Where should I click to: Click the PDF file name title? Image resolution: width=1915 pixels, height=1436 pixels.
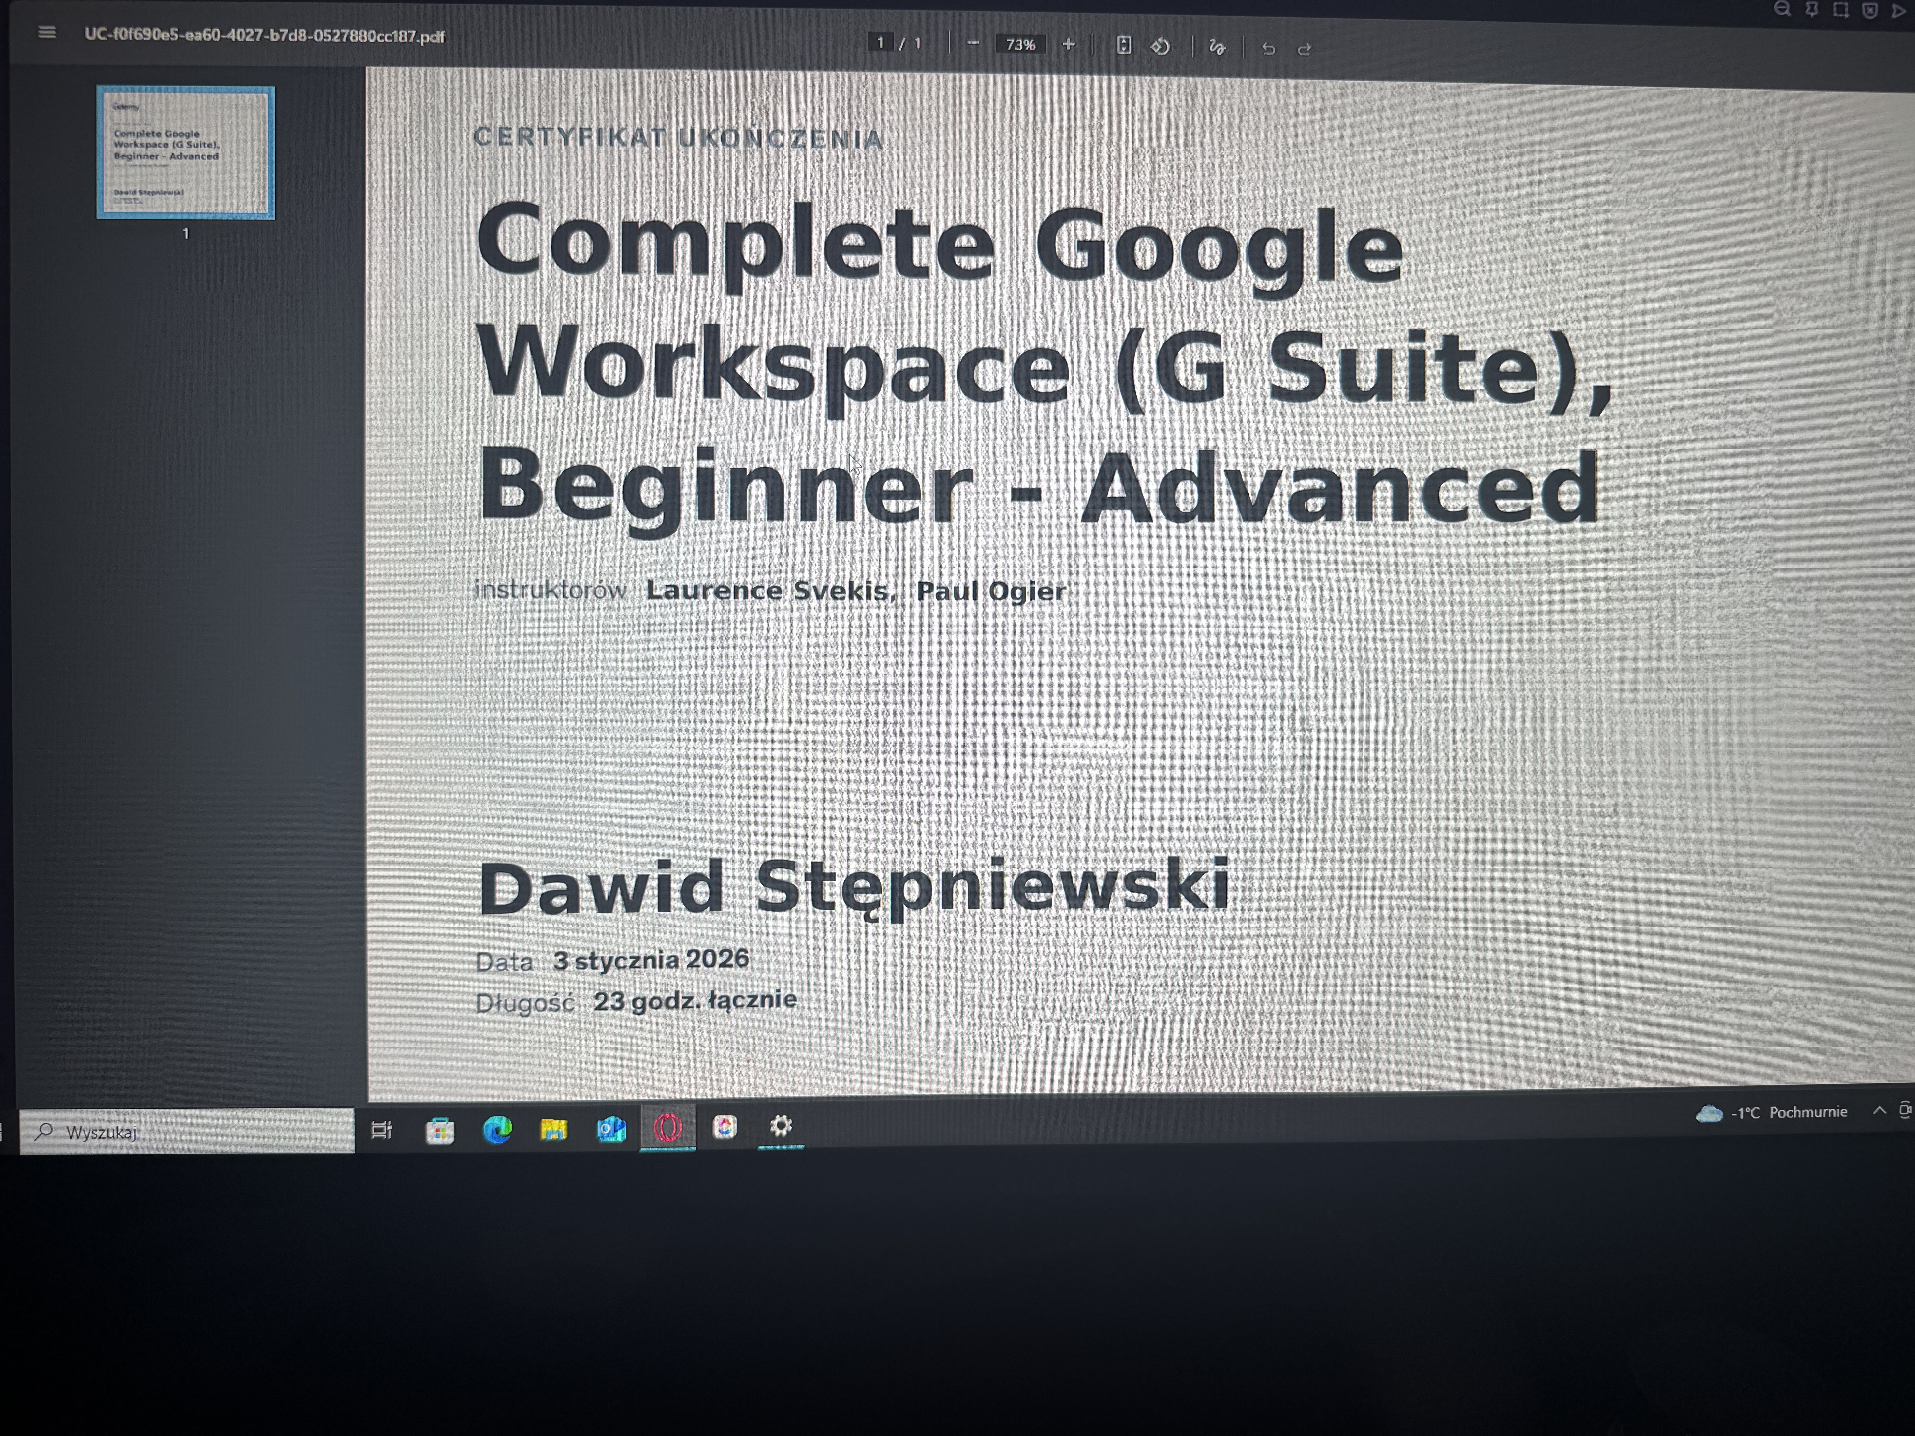coord(264,36)
